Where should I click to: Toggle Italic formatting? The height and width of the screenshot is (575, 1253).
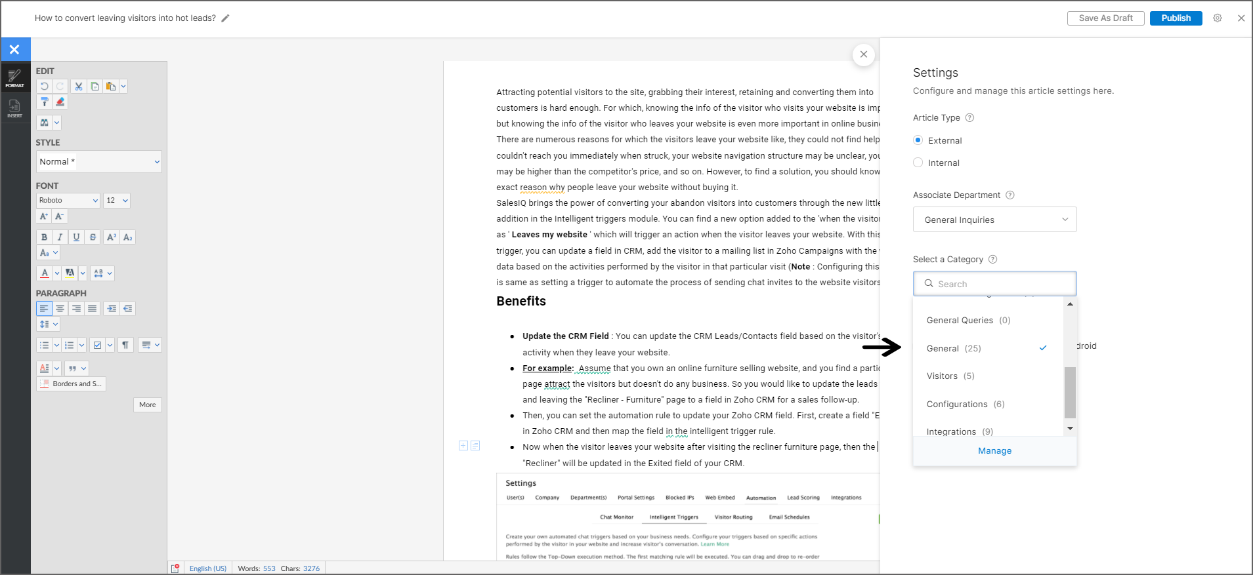60,237
